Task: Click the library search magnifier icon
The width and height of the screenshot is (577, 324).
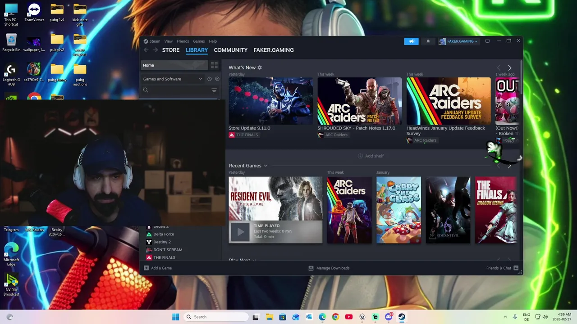Action: (x=146, y=90)
